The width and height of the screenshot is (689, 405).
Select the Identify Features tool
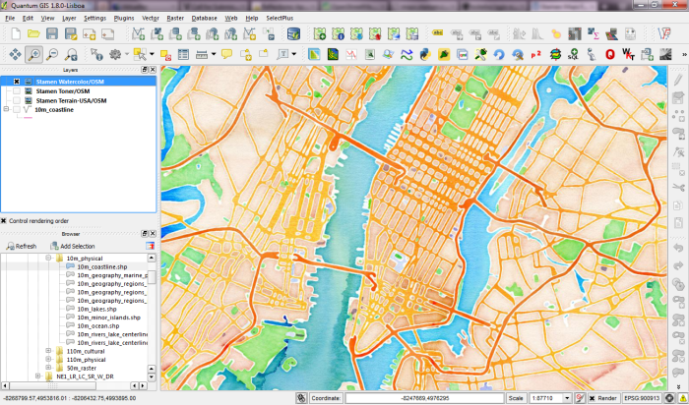coord(95,54)
